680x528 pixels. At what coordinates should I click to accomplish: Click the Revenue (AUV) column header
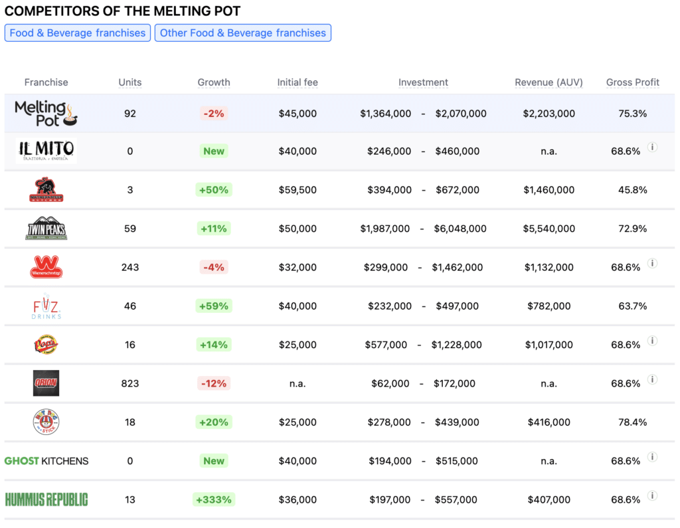tap(549, 82)
